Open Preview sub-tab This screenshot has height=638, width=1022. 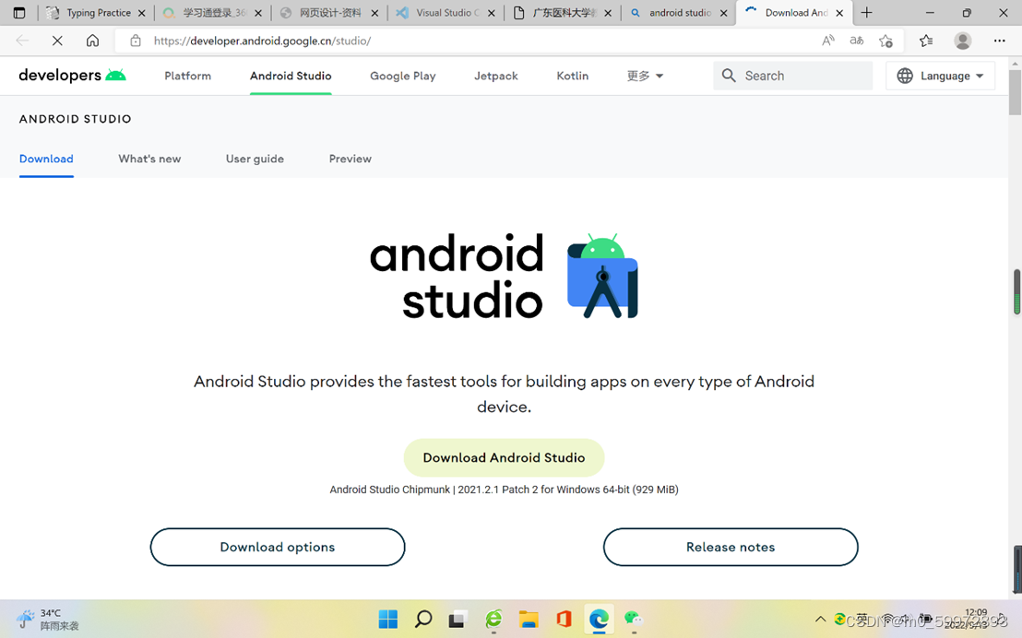pos(350,159)
